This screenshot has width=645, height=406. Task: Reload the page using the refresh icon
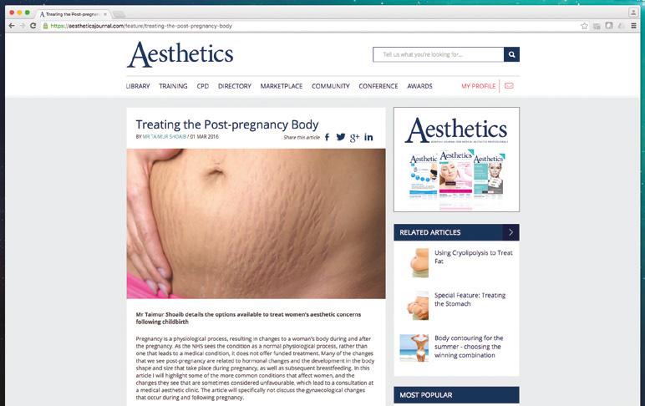point(33,26)
